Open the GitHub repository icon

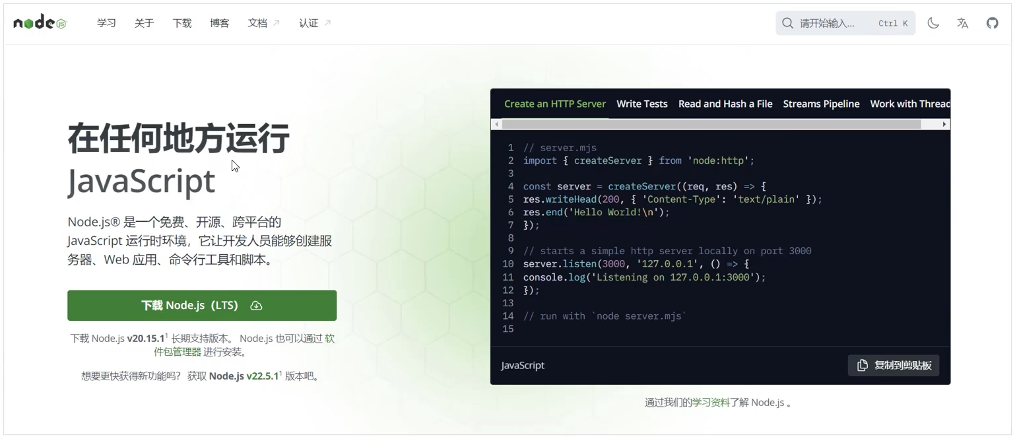pos(993,23)
